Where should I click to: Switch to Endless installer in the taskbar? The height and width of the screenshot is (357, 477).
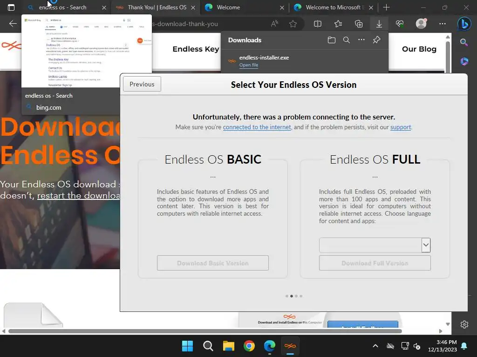pyautogui.click(x=290, y=346)
